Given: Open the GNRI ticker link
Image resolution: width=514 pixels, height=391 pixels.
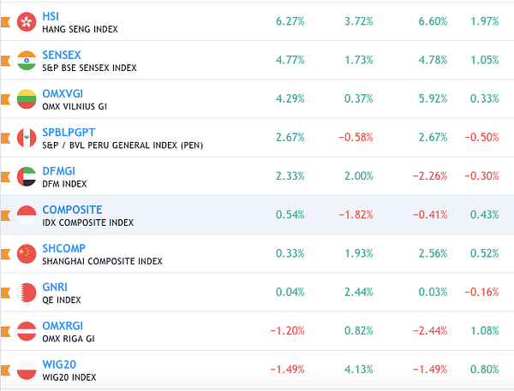Looking at the screenshot, I should 55,287.
